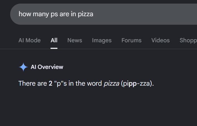Open the AI Mode tab

29,40
